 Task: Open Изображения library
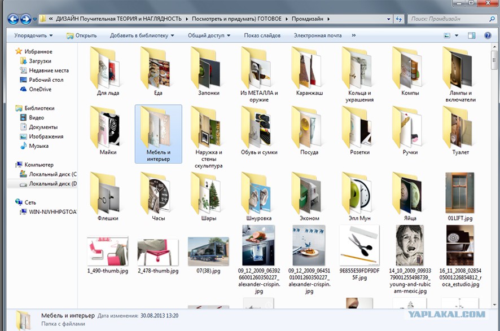[42, 136]
